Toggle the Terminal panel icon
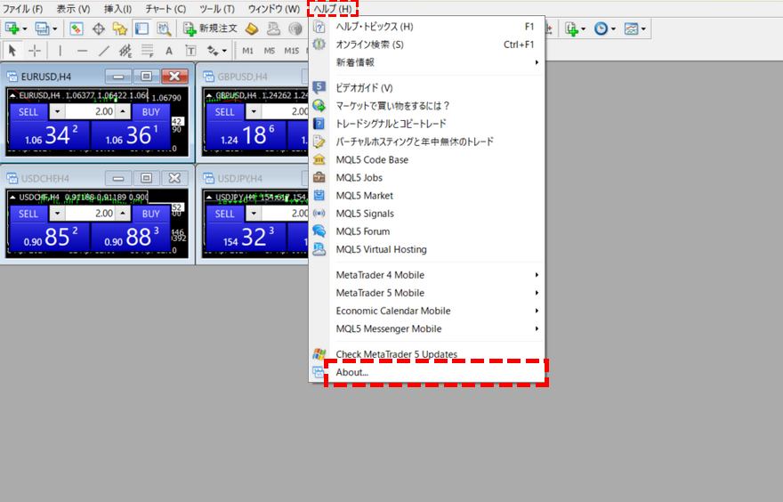 141,28
